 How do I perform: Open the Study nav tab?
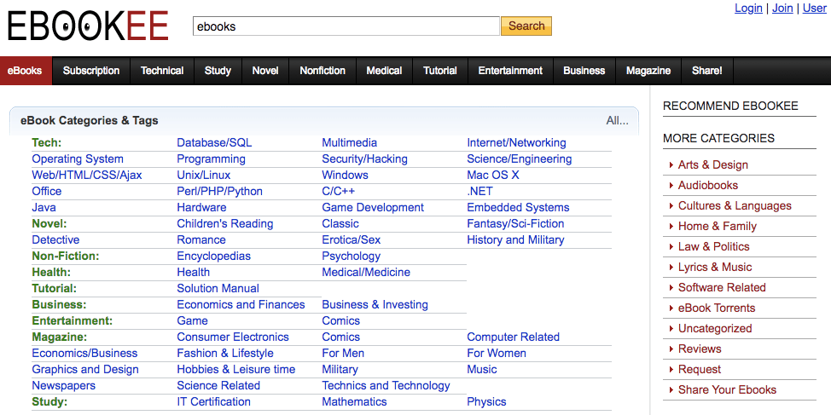coord(218,71)
